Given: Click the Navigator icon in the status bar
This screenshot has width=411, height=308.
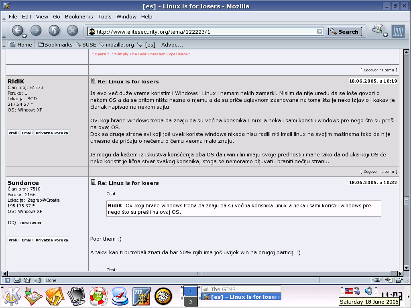Looking at the screenshot, I should click(7, 280).
